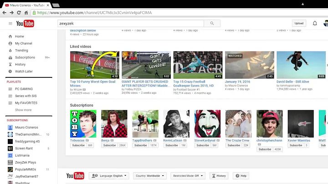Subscribe to the Xavier Maestas channel
Image resolution: width=328 pixels, height=184 pixels.
(x=296, y=145)
